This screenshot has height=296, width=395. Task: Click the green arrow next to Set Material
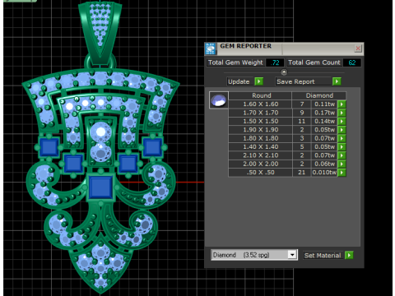[349, 255]
